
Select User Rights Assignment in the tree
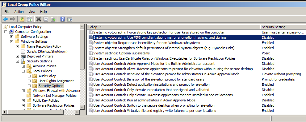[56, 81]
